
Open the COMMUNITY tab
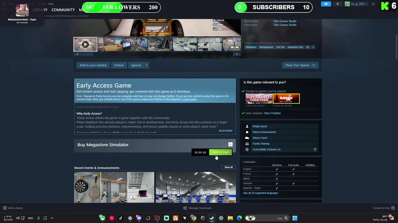pyautogui.click(x=63, y=10)
